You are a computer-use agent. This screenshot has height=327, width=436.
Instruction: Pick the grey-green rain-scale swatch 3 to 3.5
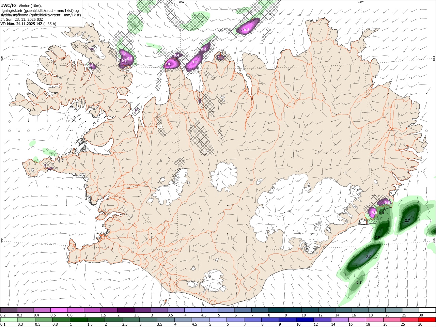[x=148, y=320]
